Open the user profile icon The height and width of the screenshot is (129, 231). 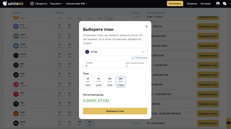(218, 4)
